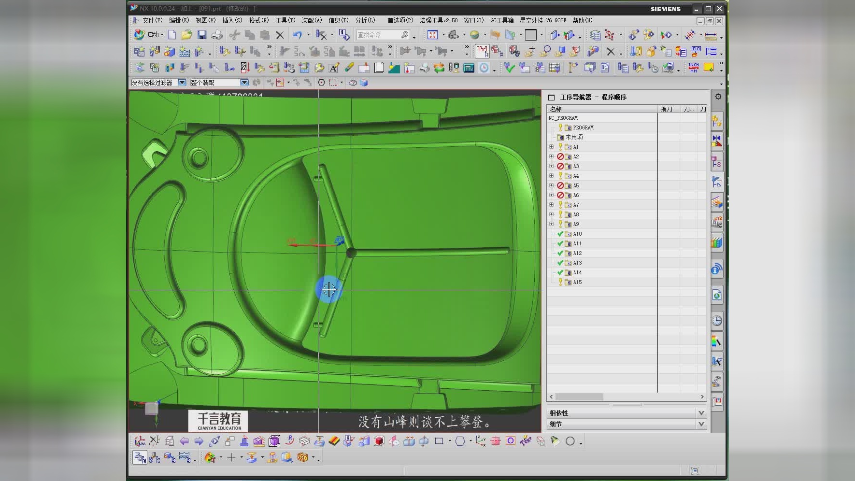Click the measure distance ruler icon
This screenshot has width=855, height=481.
[x=711, y=35]
